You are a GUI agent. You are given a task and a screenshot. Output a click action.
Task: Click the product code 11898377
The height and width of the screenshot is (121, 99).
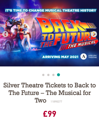click(56, 102)
